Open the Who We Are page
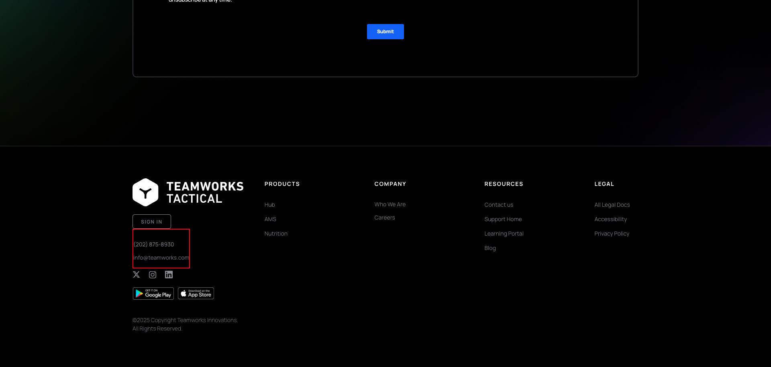Screen dimensions: 771x367 (390, 204)
